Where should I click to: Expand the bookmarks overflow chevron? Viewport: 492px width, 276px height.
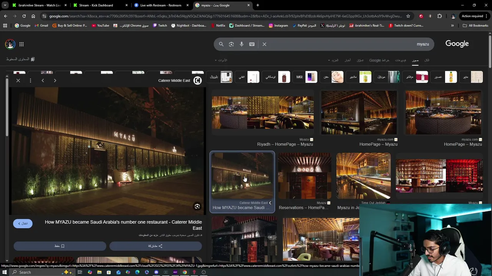(452, 26)
